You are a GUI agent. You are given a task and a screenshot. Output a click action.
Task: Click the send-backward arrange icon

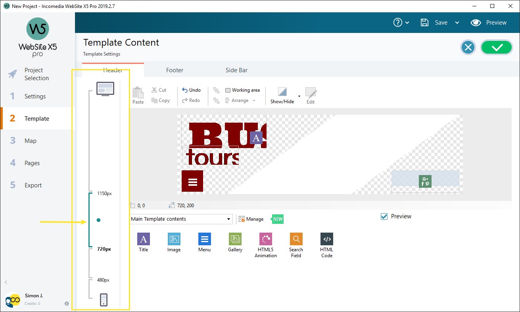tap(216, 100)
